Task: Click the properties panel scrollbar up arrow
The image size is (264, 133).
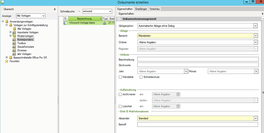Action: pyautogui.click(x=263, y=19)
